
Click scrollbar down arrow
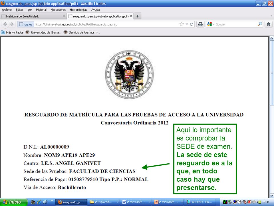pos(272,195)
